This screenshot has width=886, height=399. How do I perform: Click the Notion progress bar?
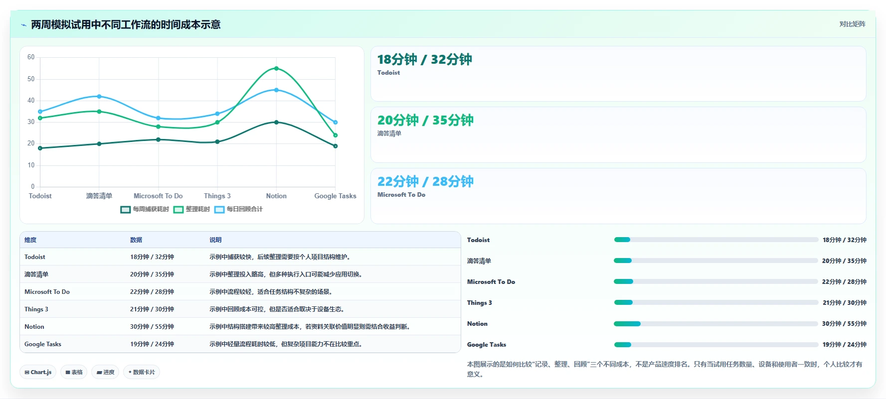[716, 324]
